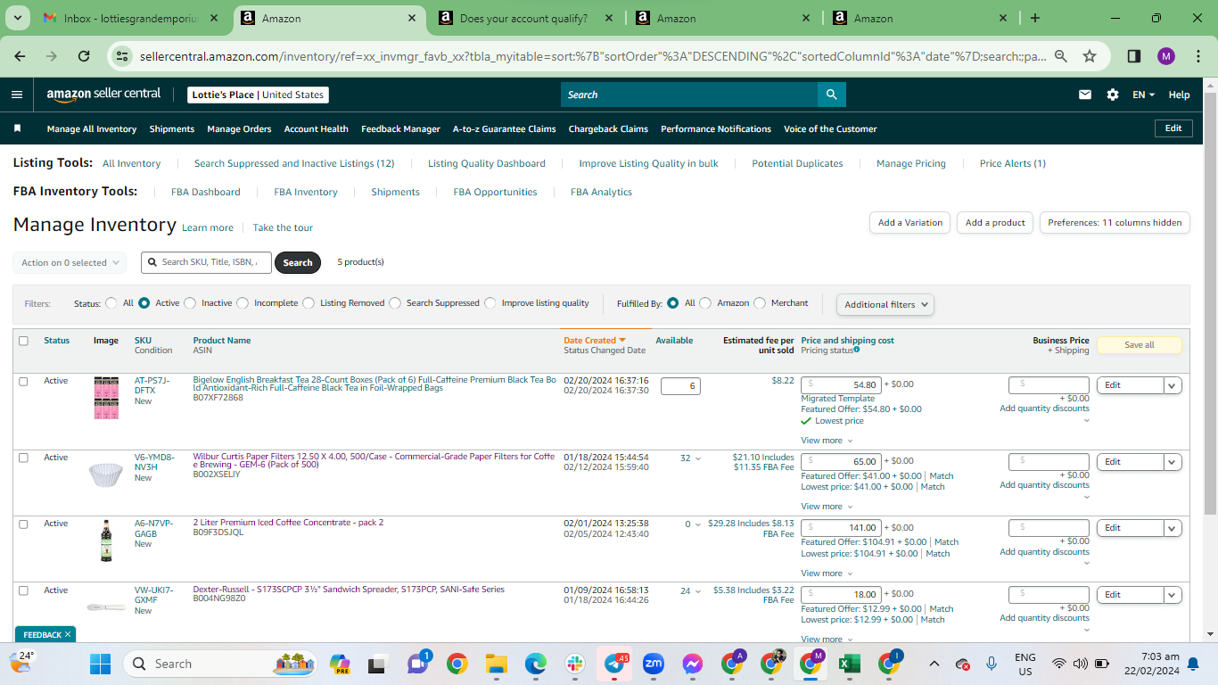This screenshot has height=685, width=1218.
Task: Open Preferences: 11 columns hidden
Action: pyautogui.click(x=1115, y=223)
